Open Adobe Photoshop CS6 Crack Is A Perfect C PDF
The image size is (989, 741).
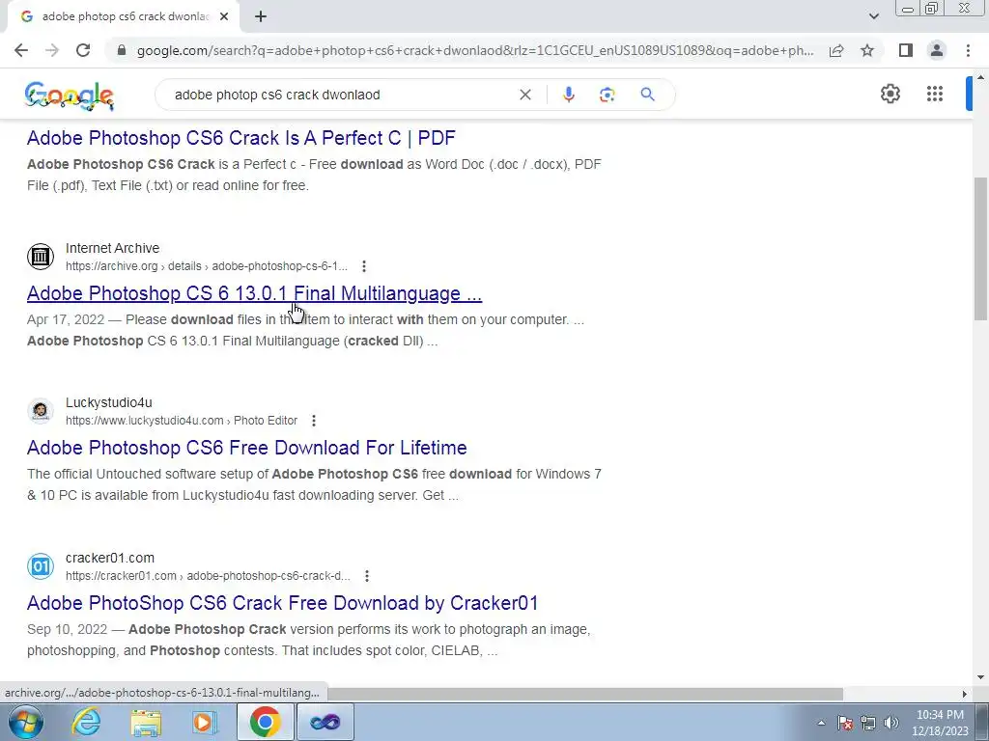coord(240,138)
